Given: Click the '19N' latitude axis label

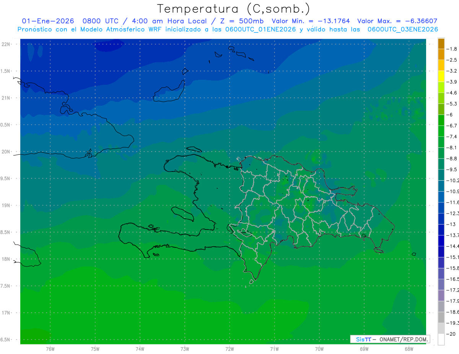Looking at the screenshot, I should tap(6, 205).
